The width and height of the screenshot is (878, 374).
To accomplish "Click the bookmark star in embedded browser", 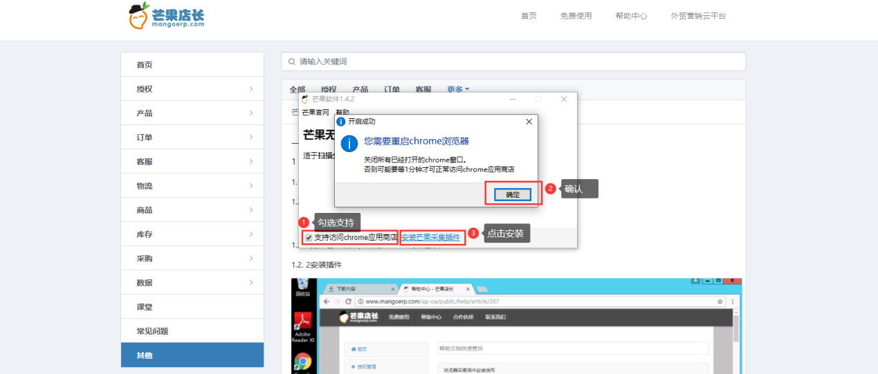I will (720, 302).
